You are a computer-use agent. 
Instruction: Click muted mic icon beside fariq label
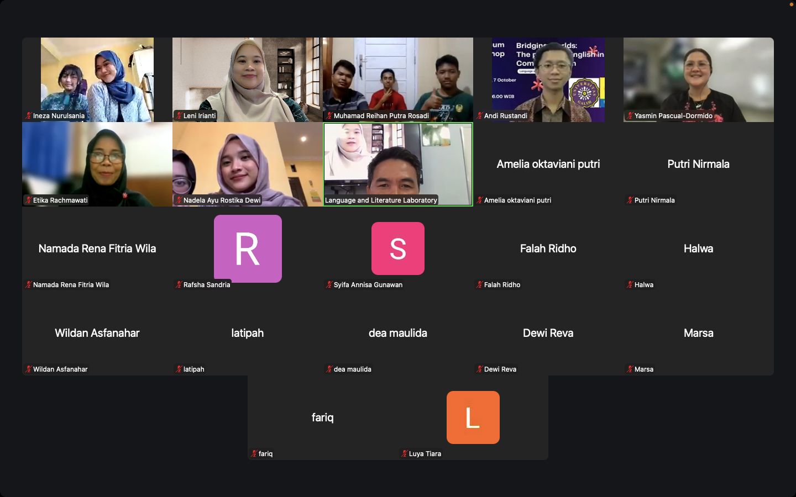(x=254, y=454)
